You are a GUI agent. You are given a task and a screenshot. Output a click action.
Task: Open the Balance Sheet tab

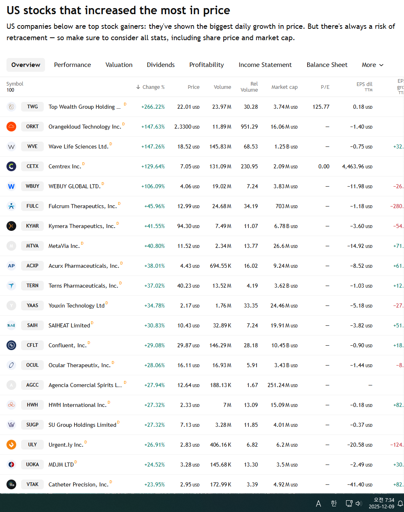[x=327, y=65]
